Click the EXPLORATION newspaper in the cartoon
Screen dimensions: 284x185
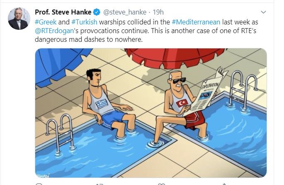206,94
